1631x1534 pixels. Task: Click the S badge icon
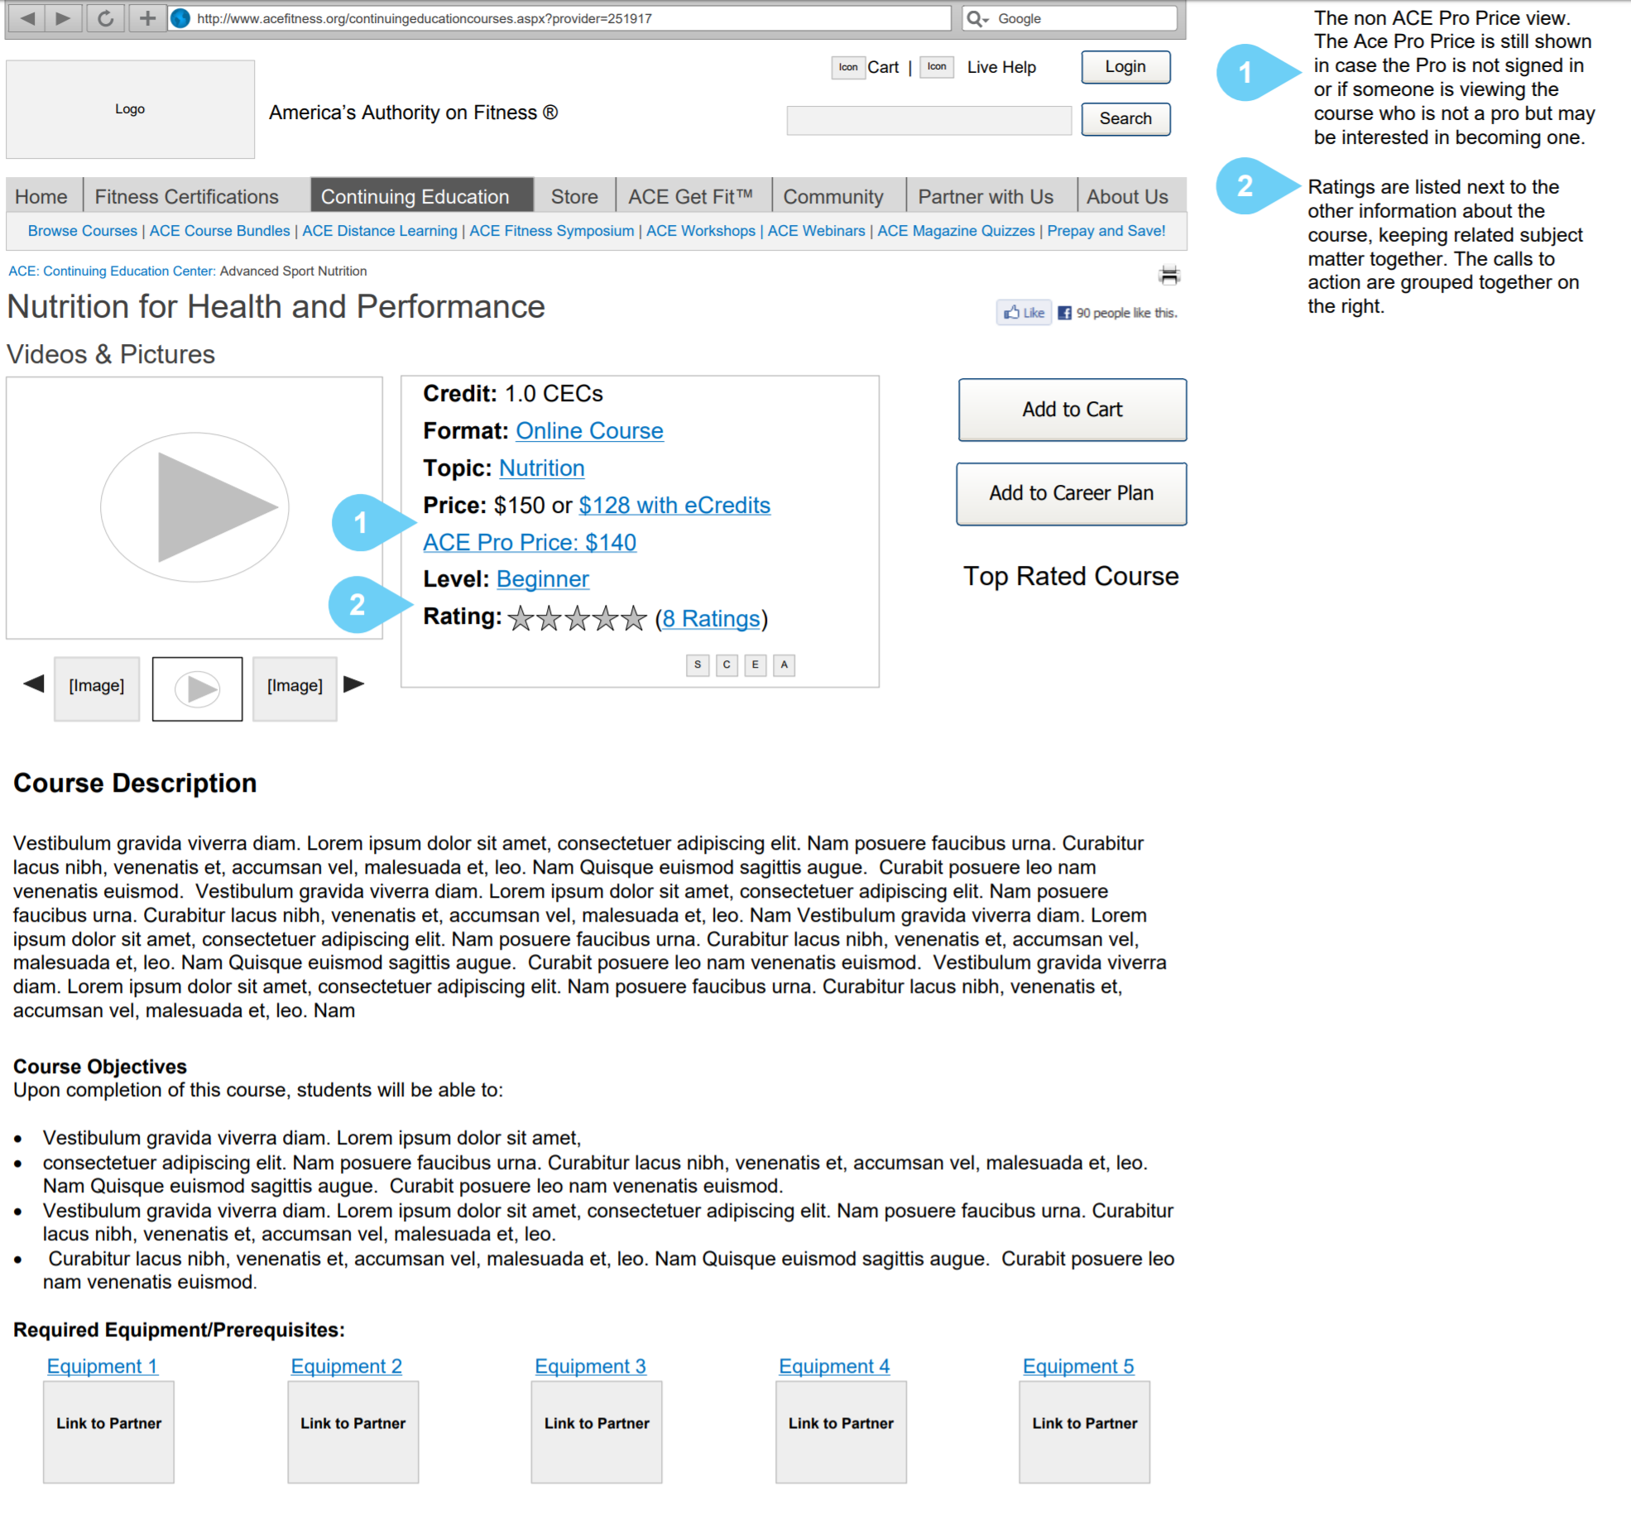click(x=698, y=664)
